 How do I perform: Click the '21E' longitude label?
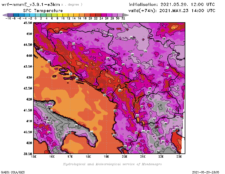tap(143, 157)
